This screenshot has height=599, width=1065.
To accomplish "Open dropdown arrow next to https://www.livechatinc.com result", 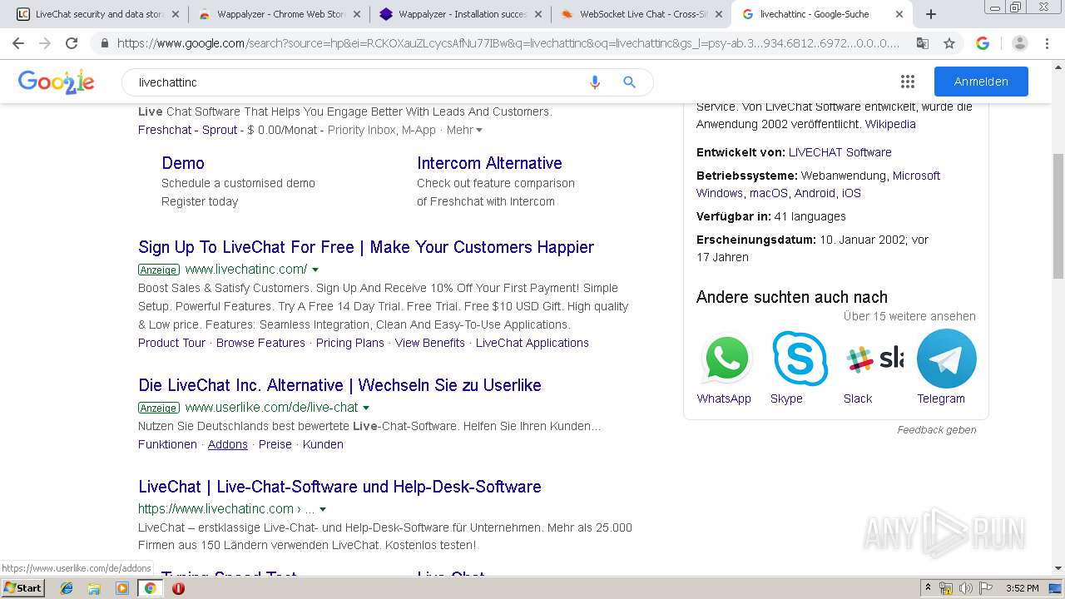I will coord(323,509).
